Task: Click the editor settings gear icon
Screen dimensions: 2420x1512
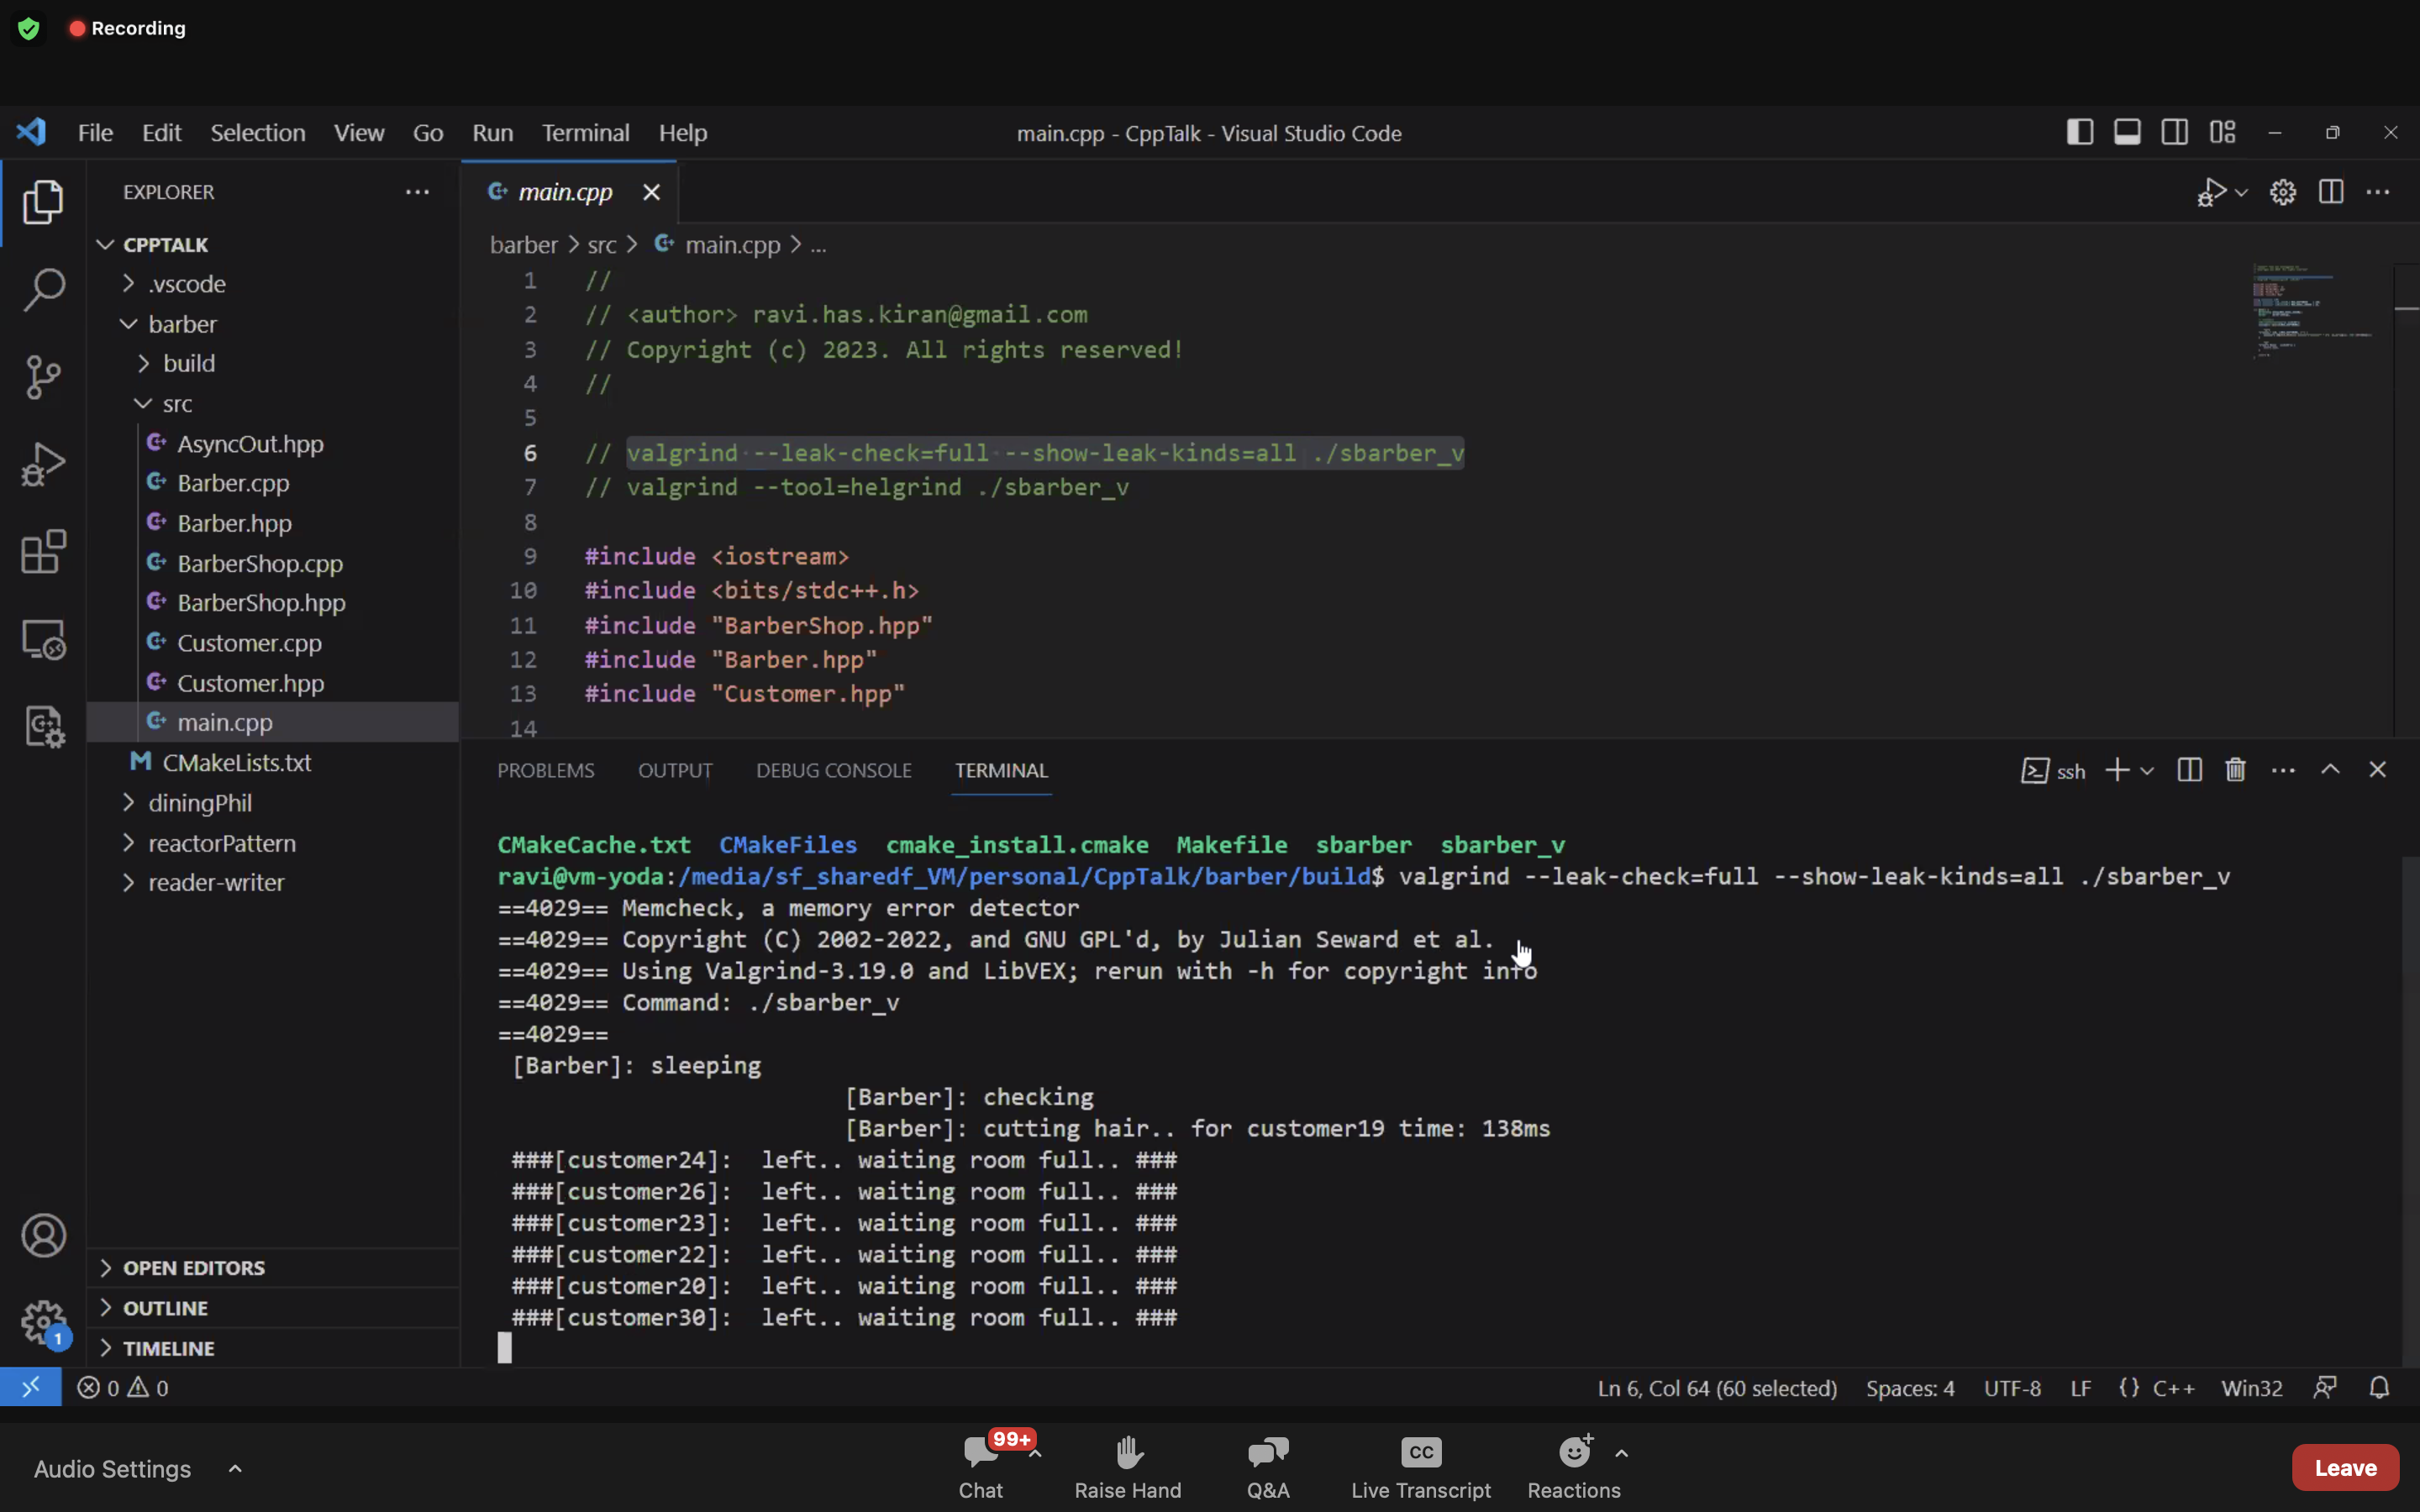Action: pyautogui.click(x=2282, y=192)
